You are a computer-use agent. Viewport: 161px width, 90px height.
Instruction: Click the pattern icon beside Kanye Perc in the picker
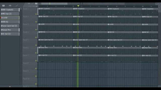coord(2,30)
